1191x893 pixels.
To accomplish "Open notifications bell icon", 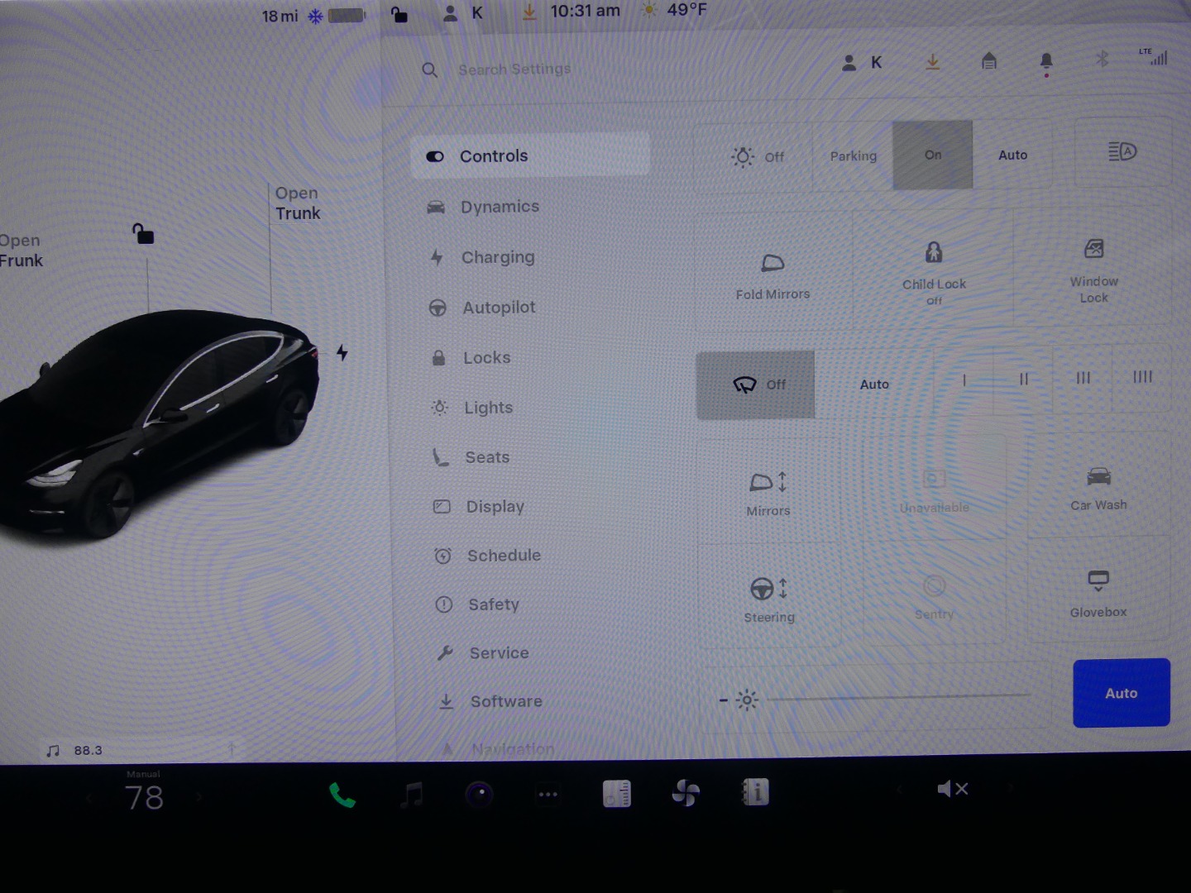I will tap(1046, 62).
